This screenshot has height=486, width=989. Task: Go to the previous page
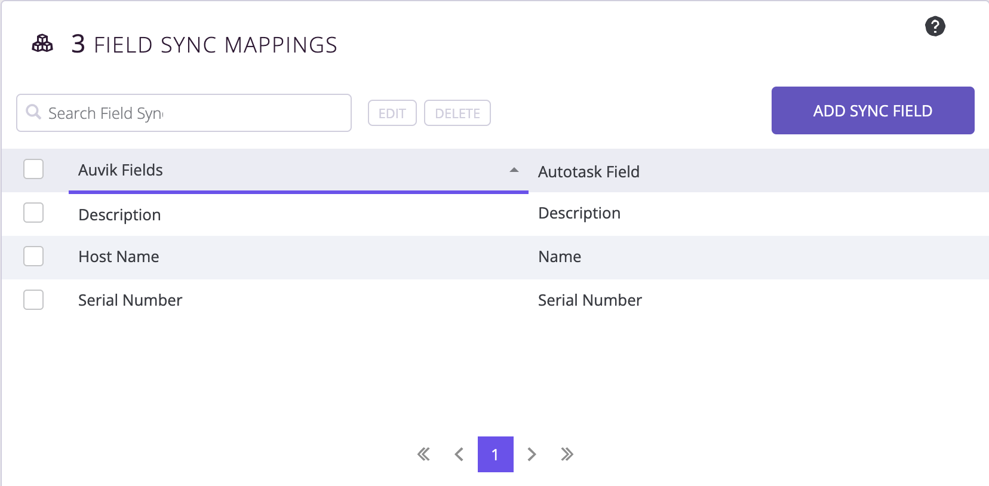(459, 454)
